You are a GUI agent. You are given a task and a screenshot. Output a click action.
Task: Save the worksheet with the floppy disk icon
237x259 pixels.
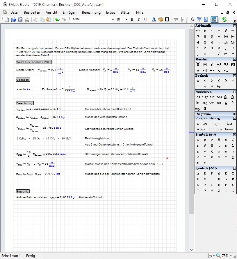(20, 19)
